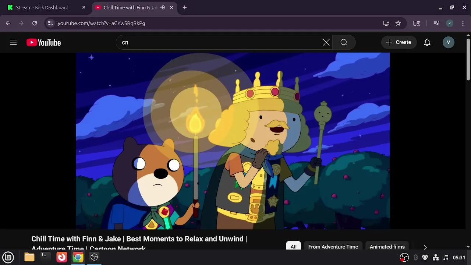
Task: Select the From Adventure Time chip
Action: pos(333,247)
